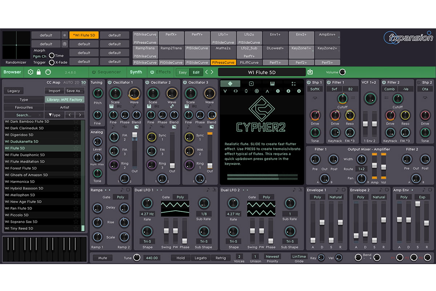Image resolution: width=436 pixels, height=291 pixels.
Task: Open Shp 1 SoftK type dropdown
Action: click(x=315, y=89)
